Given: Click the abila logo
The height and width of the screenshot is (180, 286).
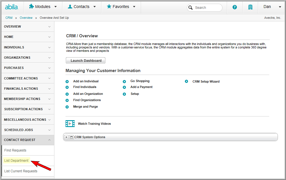Looking at the screenshot, I should 11,7.
